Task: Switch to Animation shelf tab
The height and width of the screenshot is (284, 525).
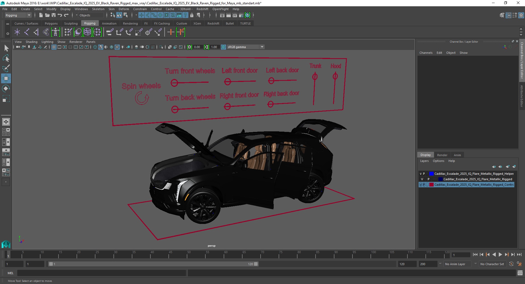Action: tap(109, 23)
